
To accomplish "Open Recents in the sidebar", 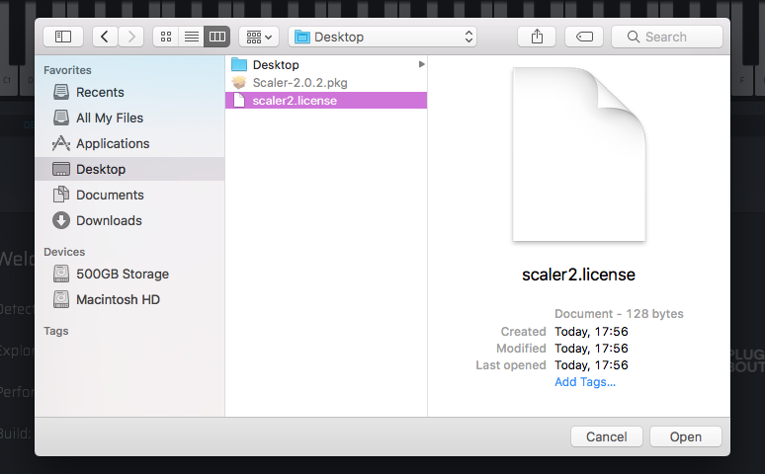I will 129,92.
